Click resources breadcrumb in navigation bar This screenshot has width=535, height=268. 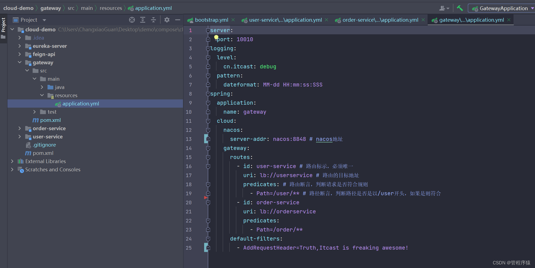[111, 8]
